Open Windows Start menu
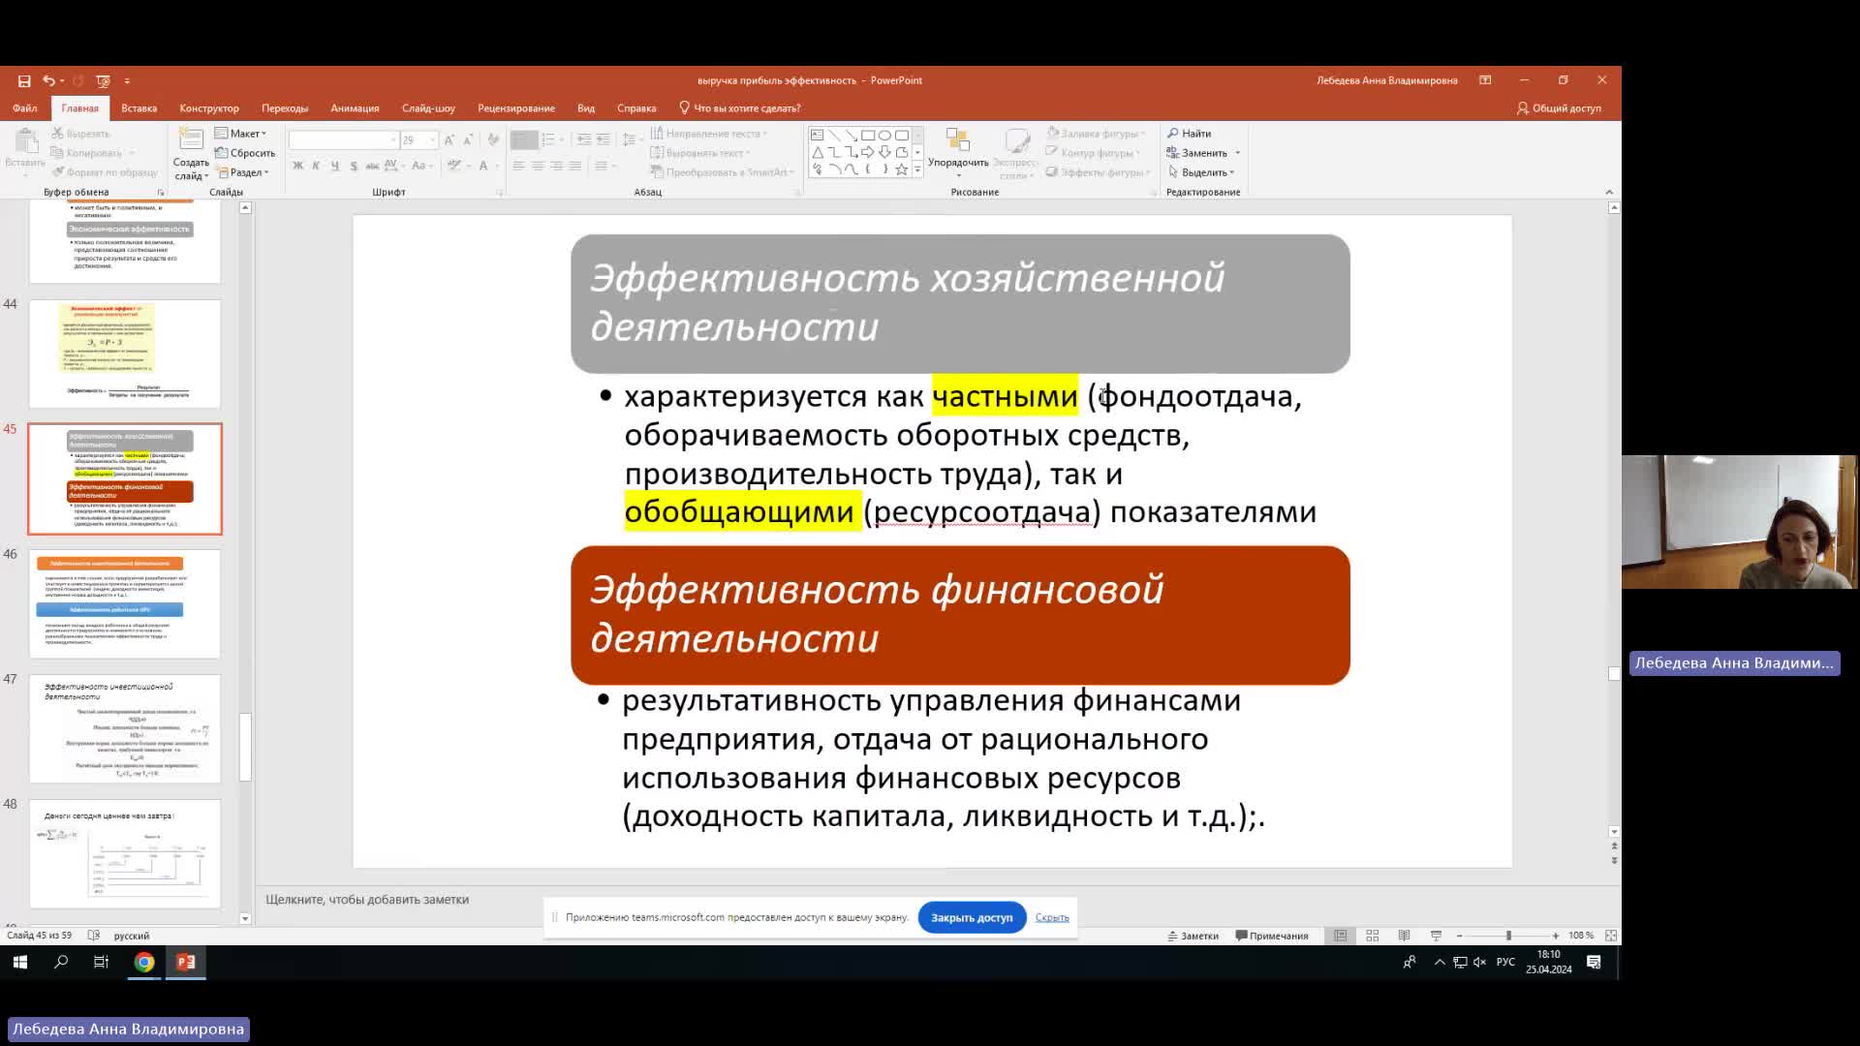This screenshot has width=1860, height=1046. (19, 962)
